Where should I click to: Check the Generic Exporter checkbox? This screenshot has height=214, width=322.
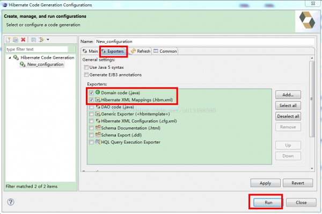click(91, 114)
